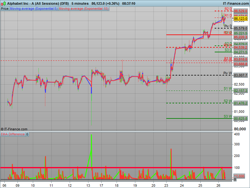250x188 pixels.
Task: Click the EMA Difference value label 12,806
Action: (x=239, y=176)
